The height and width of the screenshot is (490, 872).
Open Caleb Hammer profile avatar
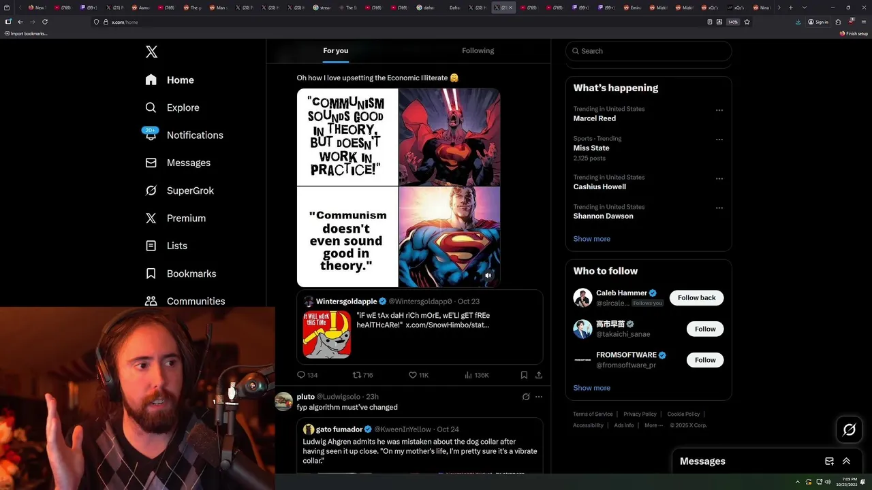582,297
